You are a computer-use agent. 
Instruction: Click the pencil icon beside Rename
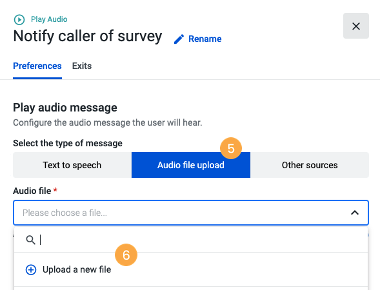pyautogui.click(x=179, y=39)
